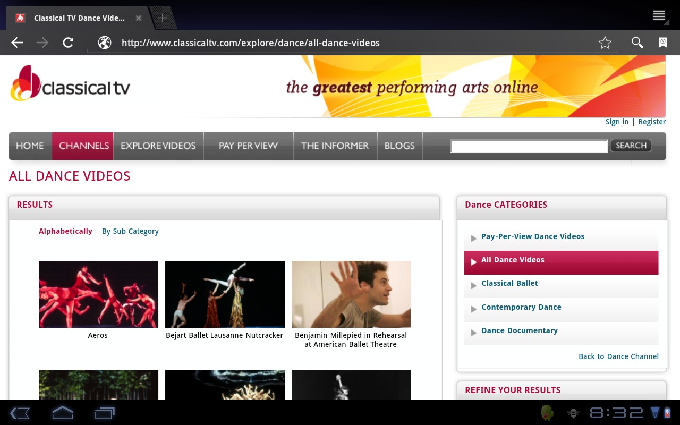Click the Aeros title text

point(98,335)
